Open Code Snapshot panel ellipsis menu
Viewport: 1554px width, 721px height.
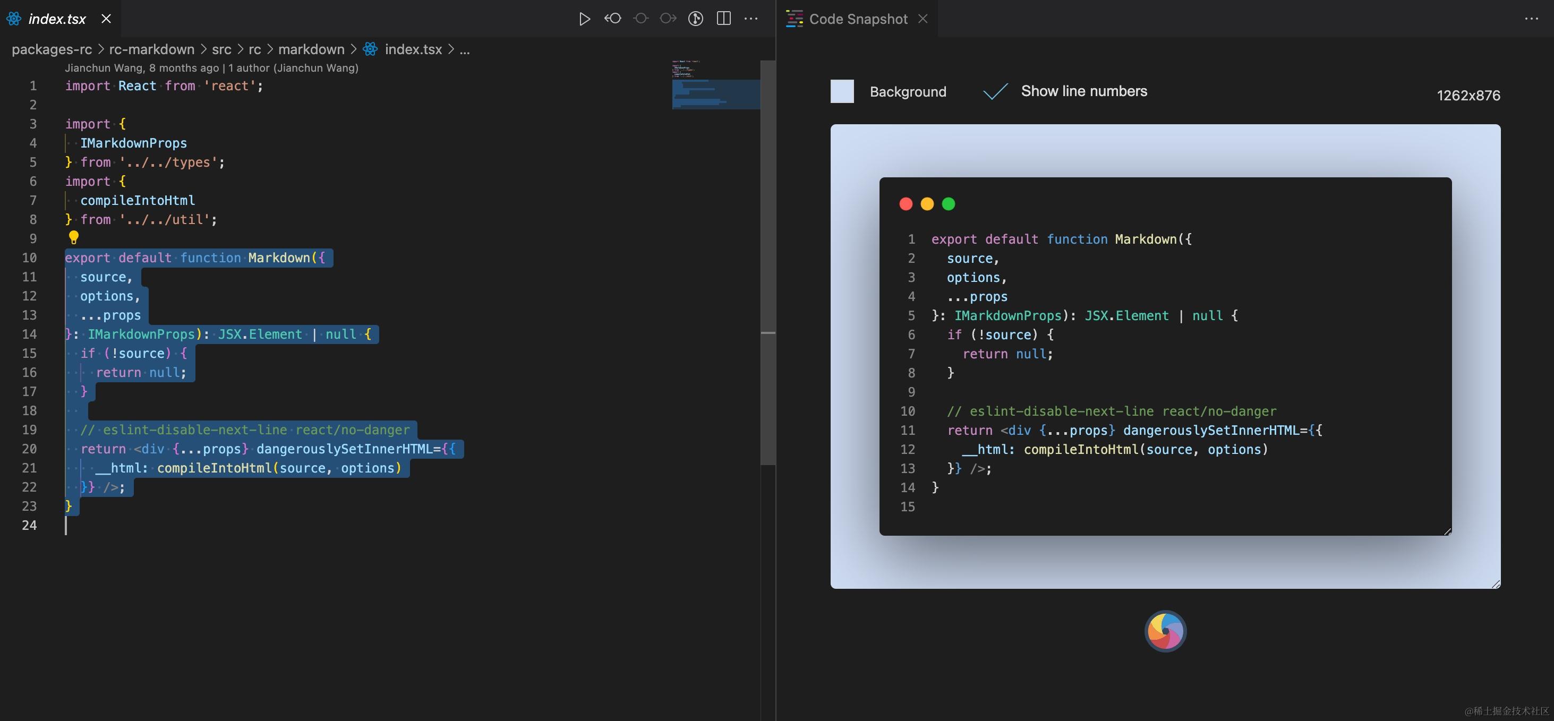pos(1531,19)
